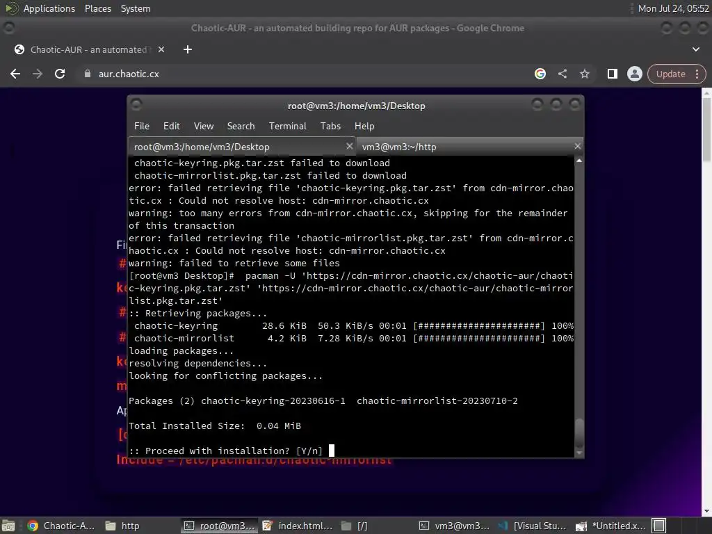Open Chrome side panel
712x534 pixels.
[x=612, y=74]
